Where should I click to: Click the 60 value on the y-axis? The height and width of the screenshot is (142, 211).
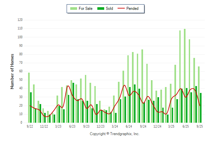click(21, 71)
